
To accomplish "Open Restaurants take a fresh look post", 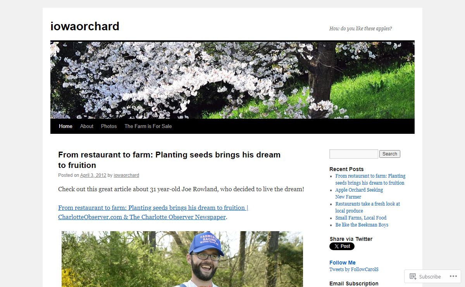I will click(x=368, y=207).
